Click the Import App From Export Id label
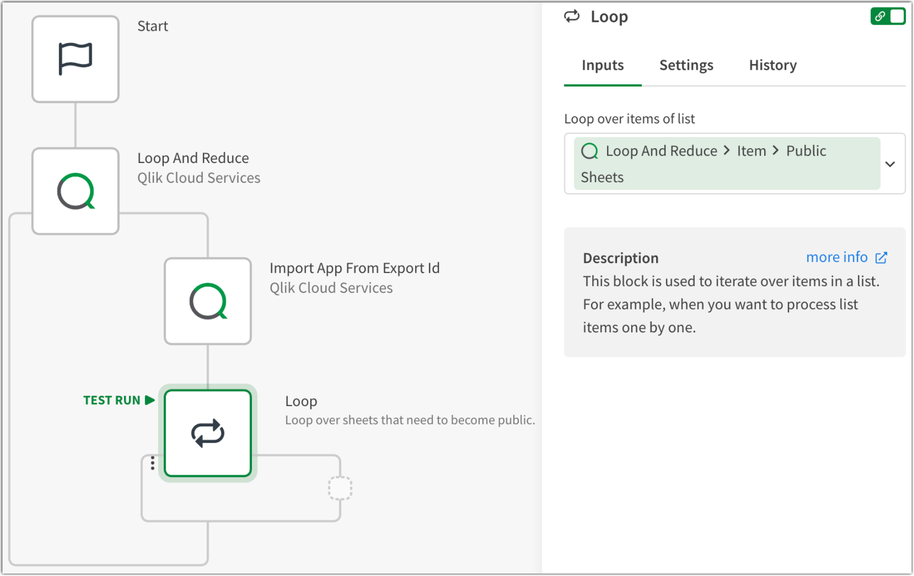The height and width of the screenshot is (576, 914). 355,268
